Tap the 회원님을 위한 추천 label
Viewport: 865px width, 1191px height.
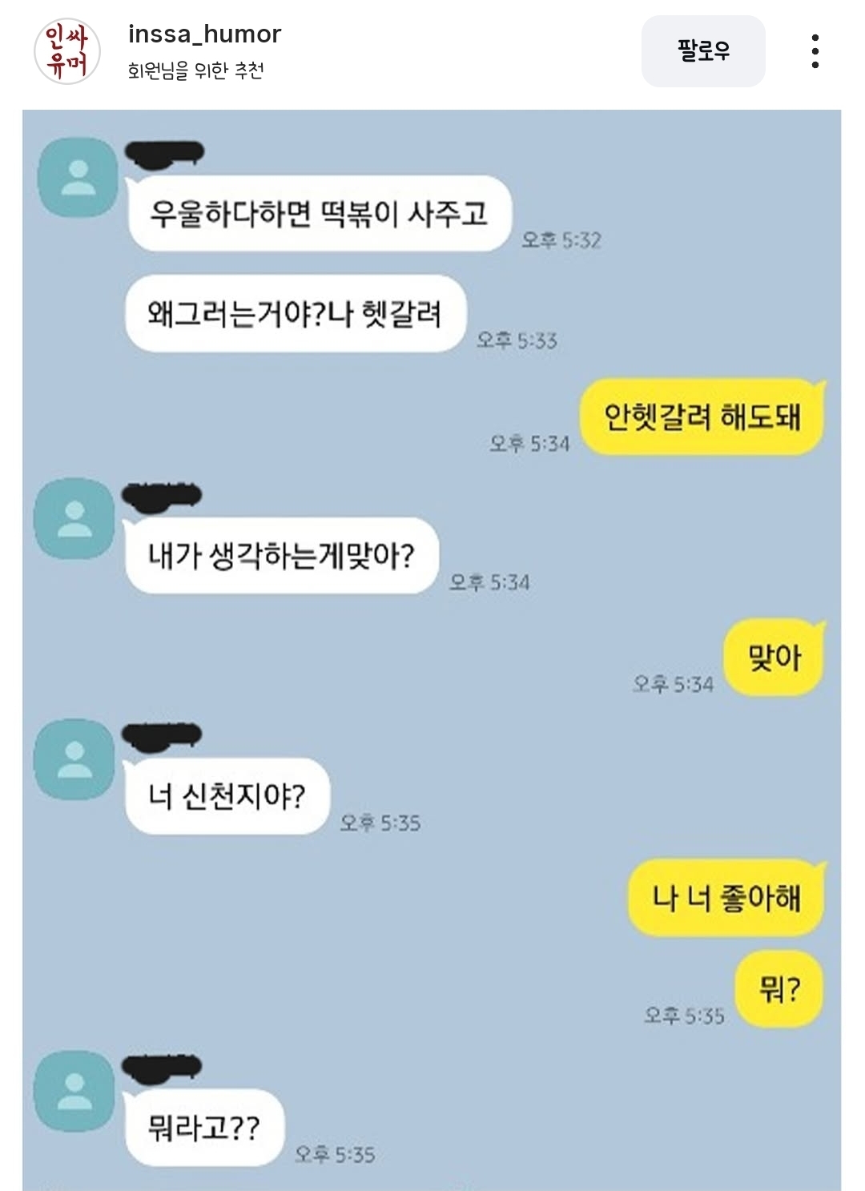click(195, 70)
